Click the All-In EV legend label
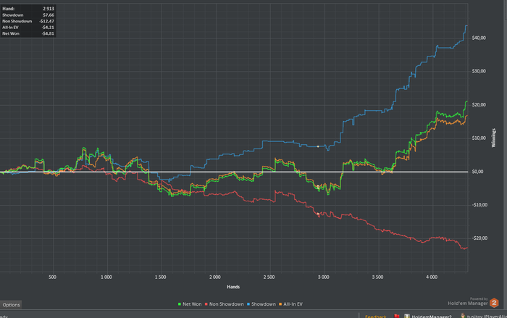This screenshot has width=507, height=318. click(x=293, y=304)
